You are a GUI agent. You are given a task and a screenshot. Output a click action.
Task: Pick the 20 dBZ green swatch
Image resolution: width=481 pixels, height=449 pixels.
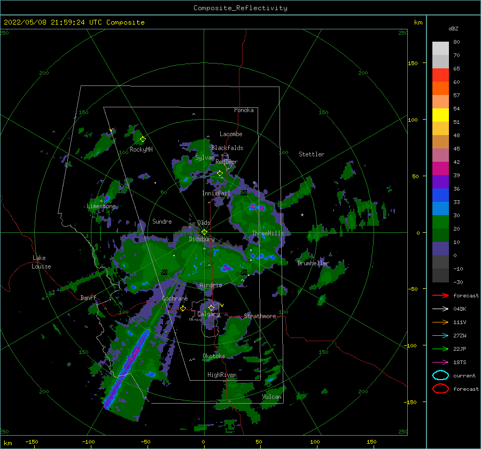(440, 235)
